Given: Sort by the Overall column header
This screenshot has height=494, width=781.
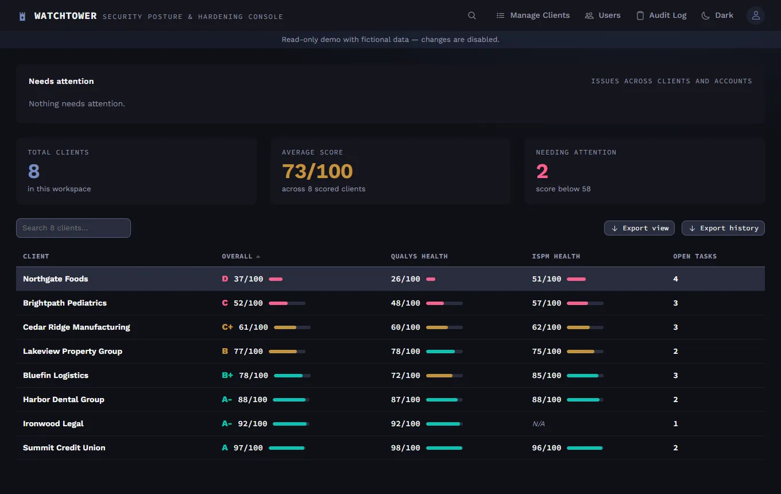Looking at the screenshot, I should [x=241, y=256].
